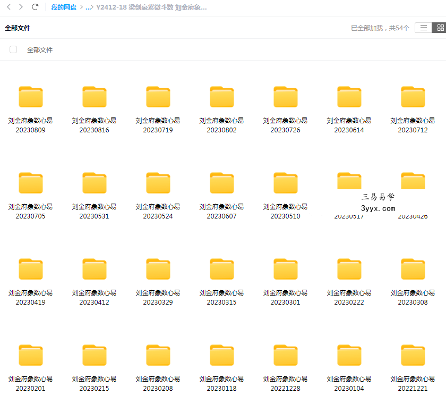Click folder name 刘金府象数心易 20230104
Image resolution: width=446 pixels, height=404 pixels.
click(349, 384)
